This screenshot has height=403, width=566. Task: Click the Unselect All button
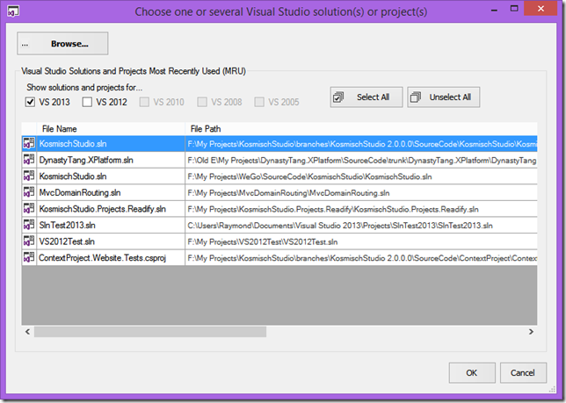click(x=444, y=97)
